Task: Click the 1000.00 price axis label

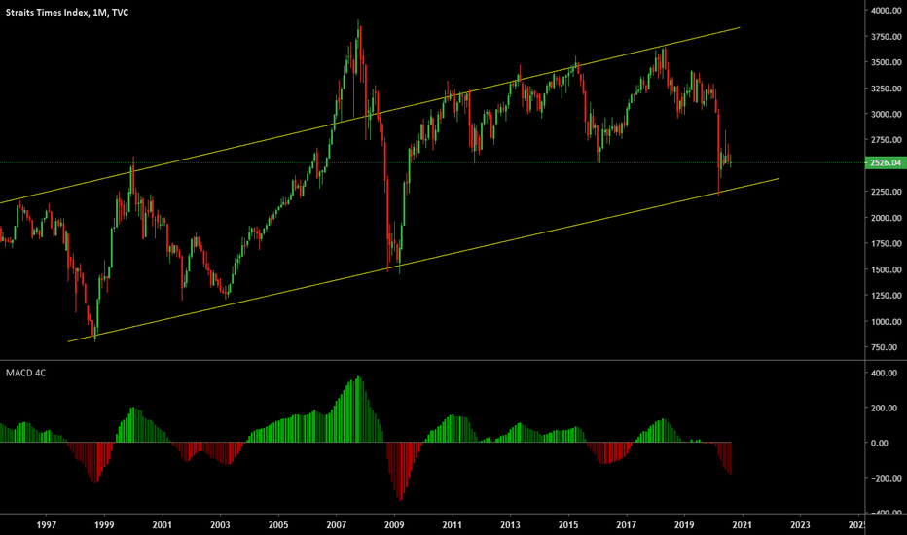Action: click(887, 322)
